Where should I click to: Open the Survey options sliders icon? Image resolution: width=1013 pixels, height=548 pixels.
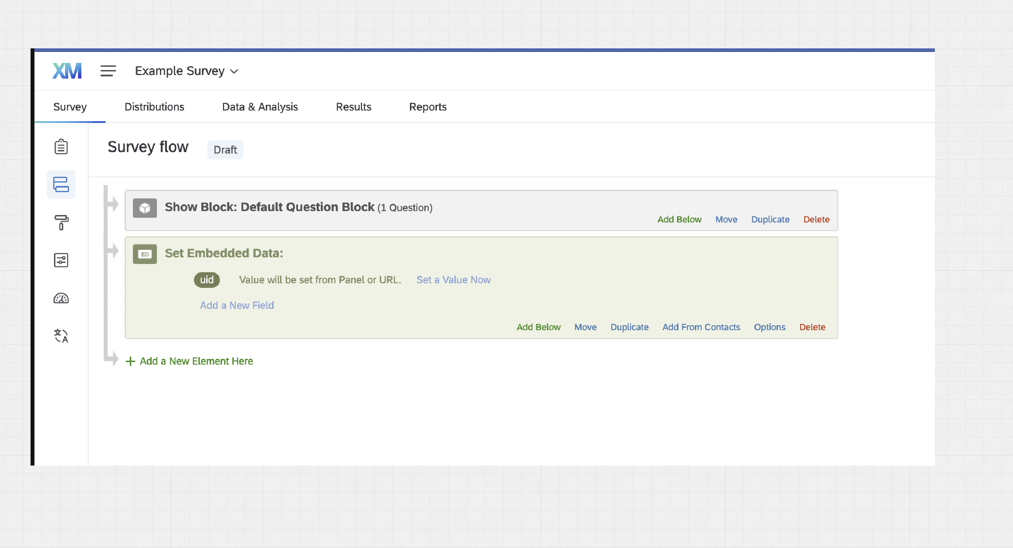pyautogui.click(x=61, y=260)
